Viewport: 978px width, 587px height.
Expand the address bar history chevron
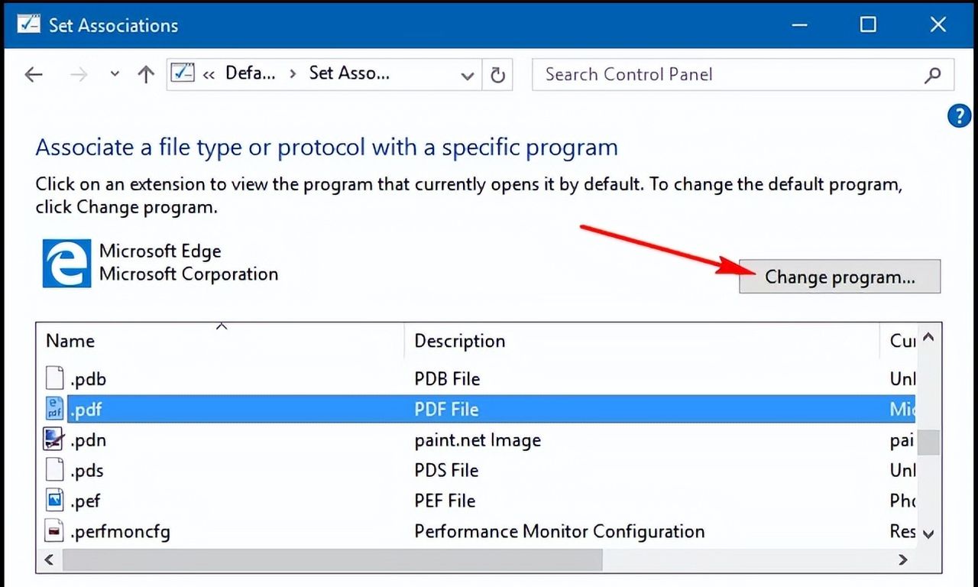point(467,76)
